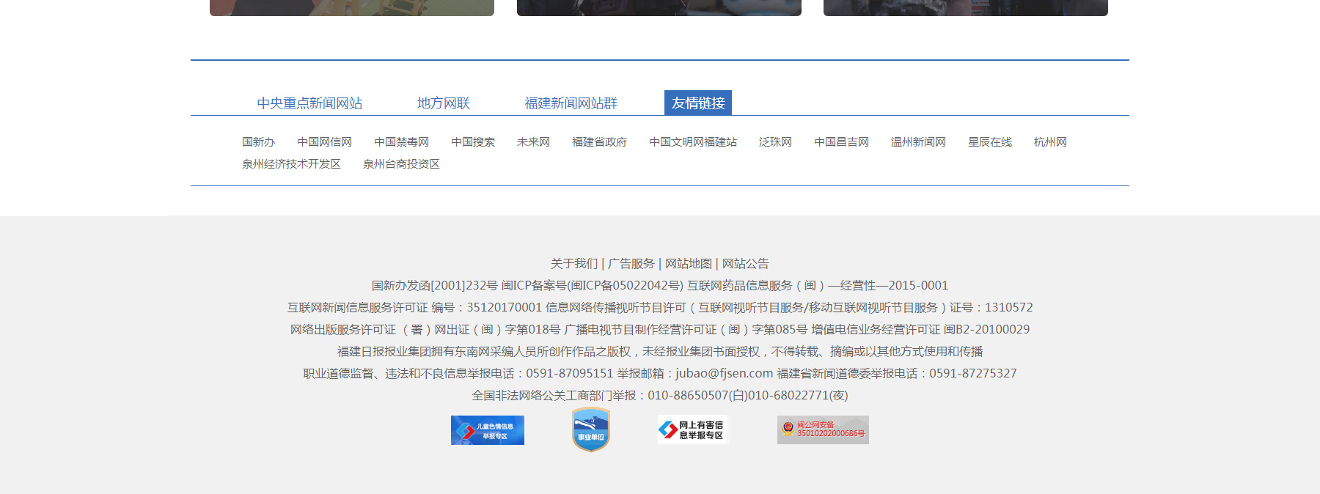Go to the 福建省政府 link
Image resolution: width=1320 pixels, height=494 pixels.
coord(599,142)
